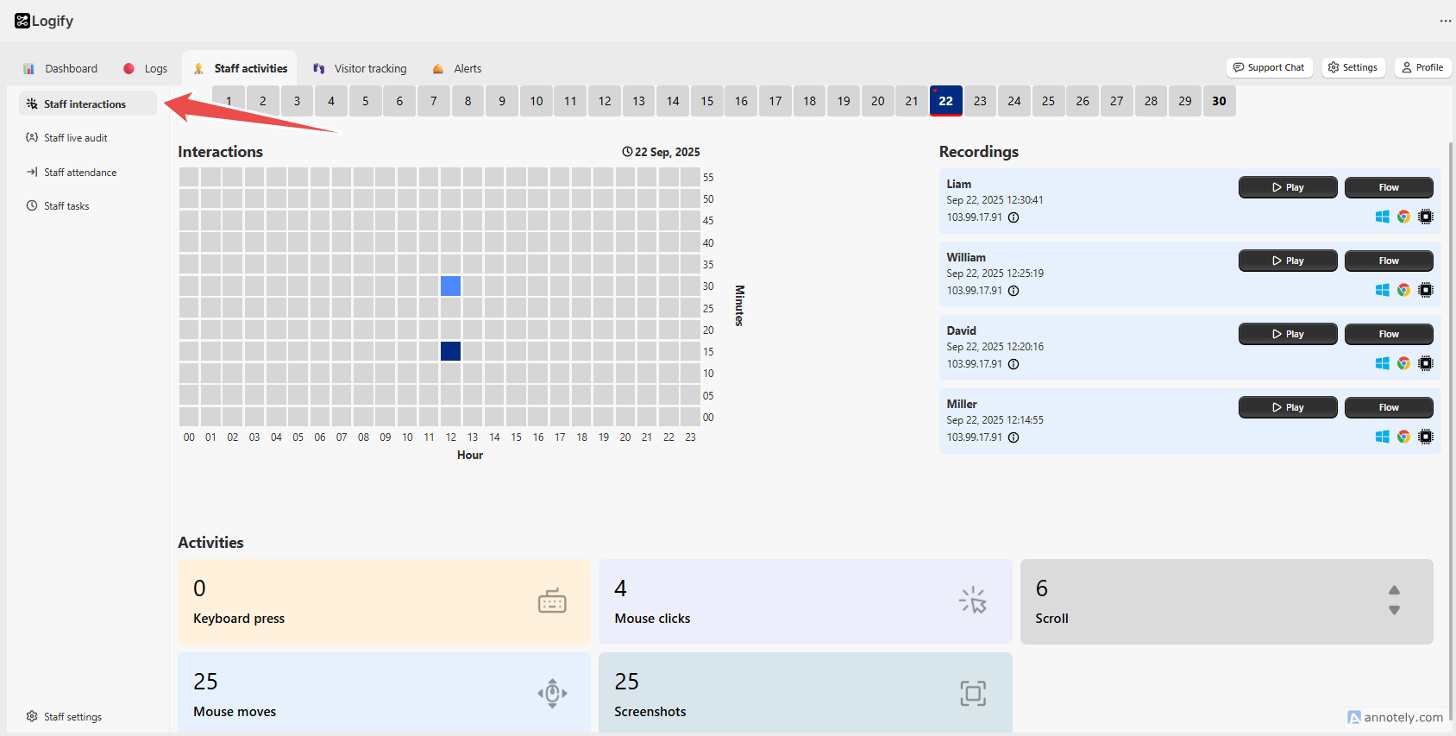Open Support Chat
The image size is (1456, 736).
1269,67
